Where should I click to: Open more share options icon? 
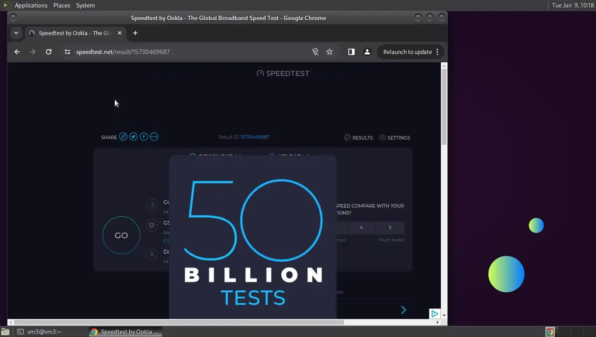pyautogui.click(x=154, y=137)
